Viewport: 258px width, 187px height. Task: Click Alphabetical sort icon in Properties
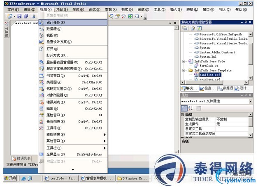pos(191,108)
